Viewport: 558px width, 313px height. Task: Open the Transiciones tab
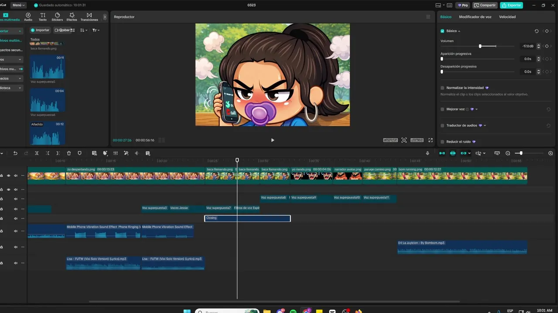[x=89, y=17]
